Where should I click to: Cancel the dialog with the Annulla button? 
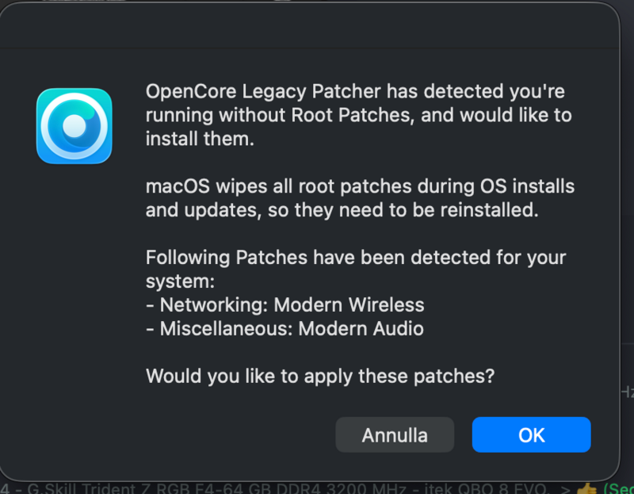click(395, 435)
